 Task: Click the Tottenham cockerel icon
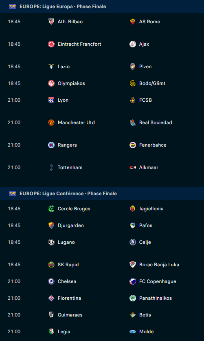click(x=51, y=167)
